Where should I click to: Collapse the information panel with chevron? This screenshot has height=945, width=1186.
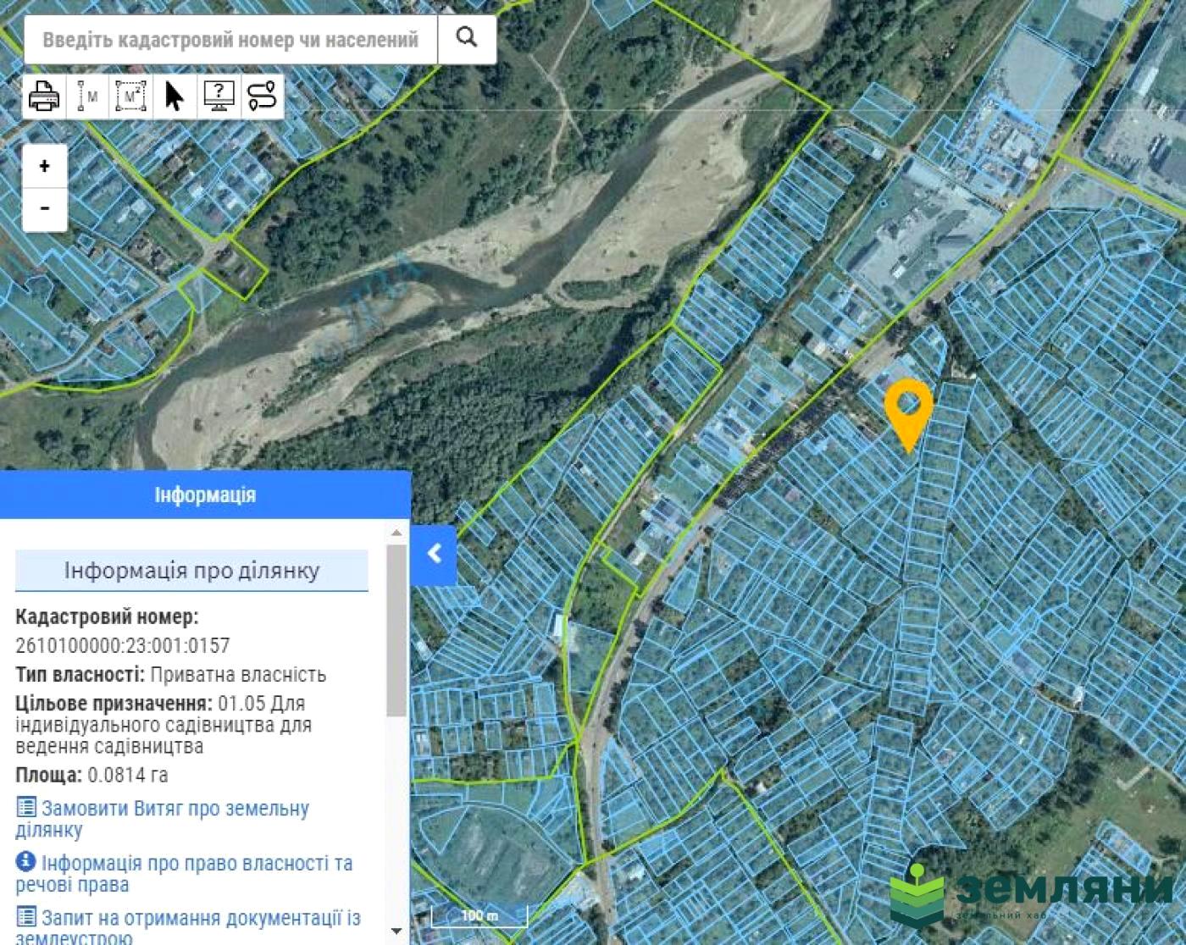point(434,554)
